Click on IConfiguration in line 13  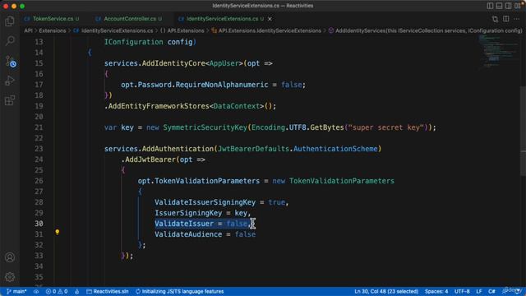tap(133, 42)
